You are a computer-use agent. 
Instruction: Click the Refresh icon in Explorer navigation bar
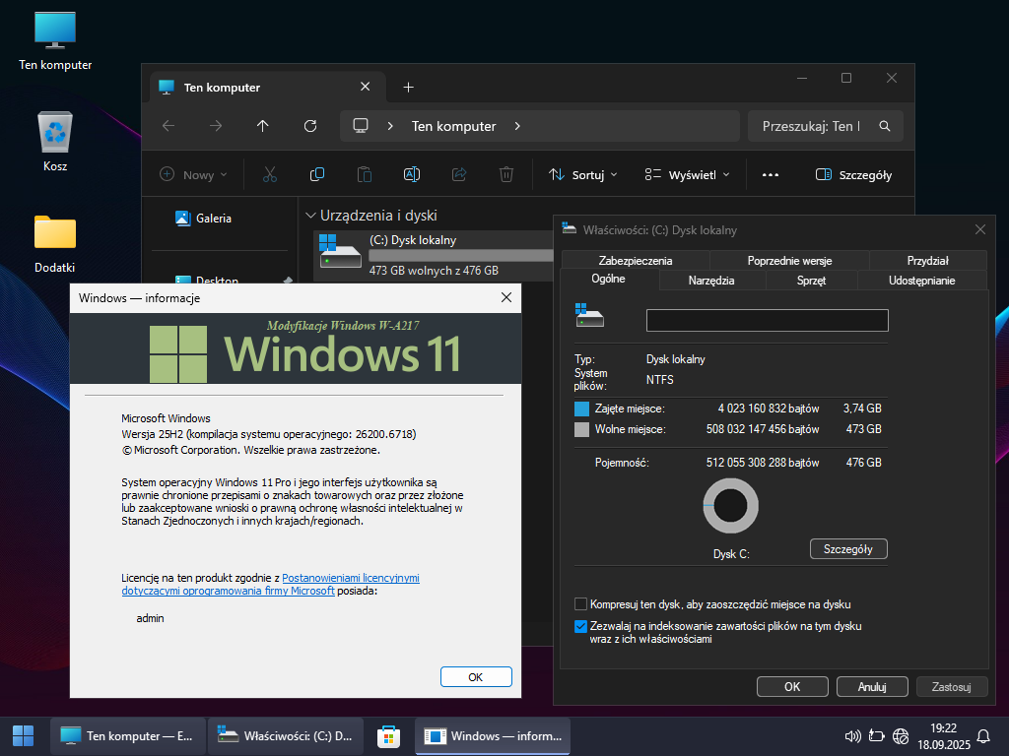[310, 126]
